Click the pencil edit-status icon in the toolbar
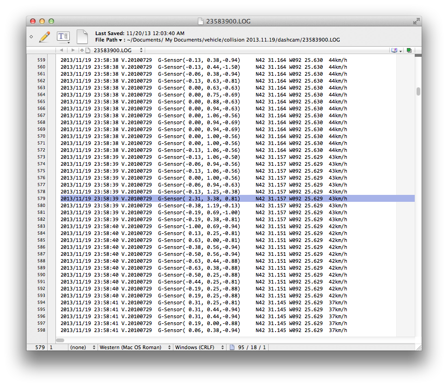 44,37
